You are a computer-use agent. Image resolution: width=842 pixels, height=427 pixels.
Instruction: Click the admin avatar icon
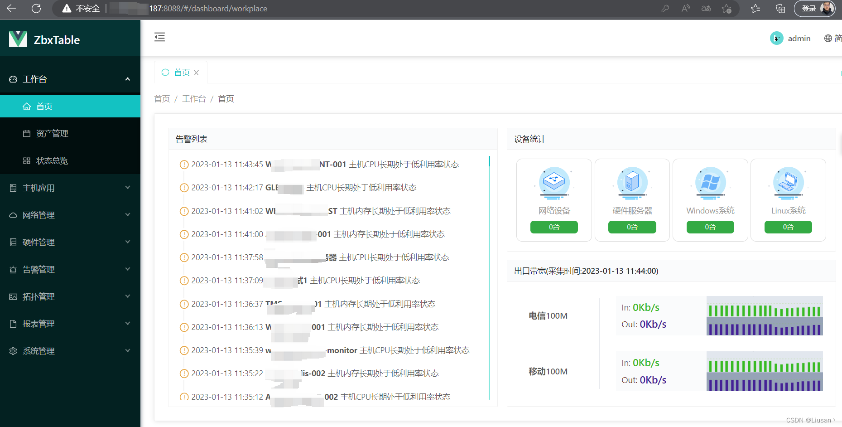(x=777, y=38)
